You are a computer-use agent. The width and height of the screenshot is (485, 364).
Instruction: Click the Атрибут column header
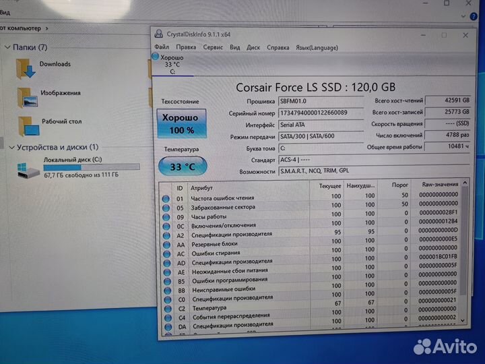click(201, 187)
